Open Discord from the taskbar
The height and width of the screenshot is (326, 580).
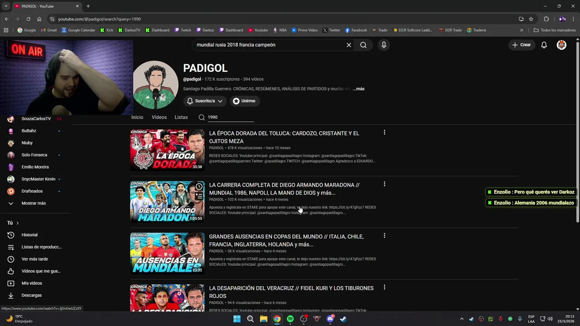[330, 319]
